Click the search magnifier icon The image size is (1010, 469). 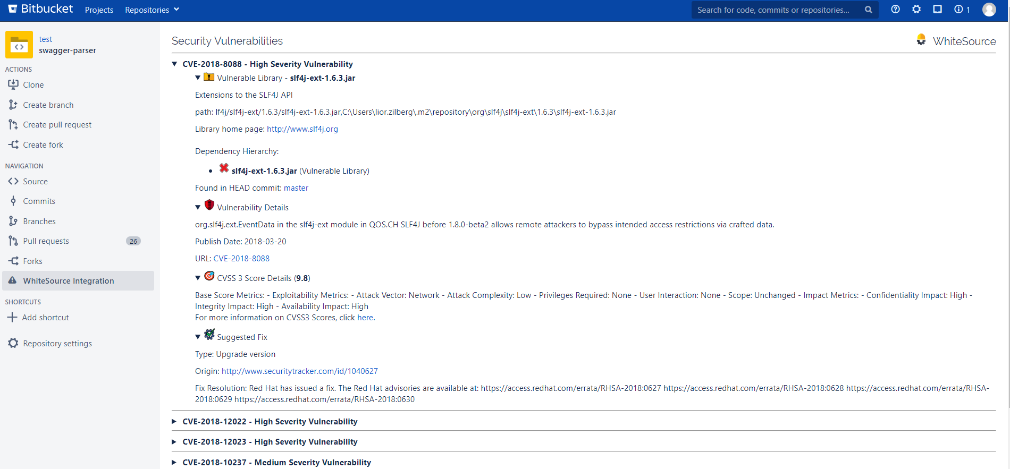point(869,10)
